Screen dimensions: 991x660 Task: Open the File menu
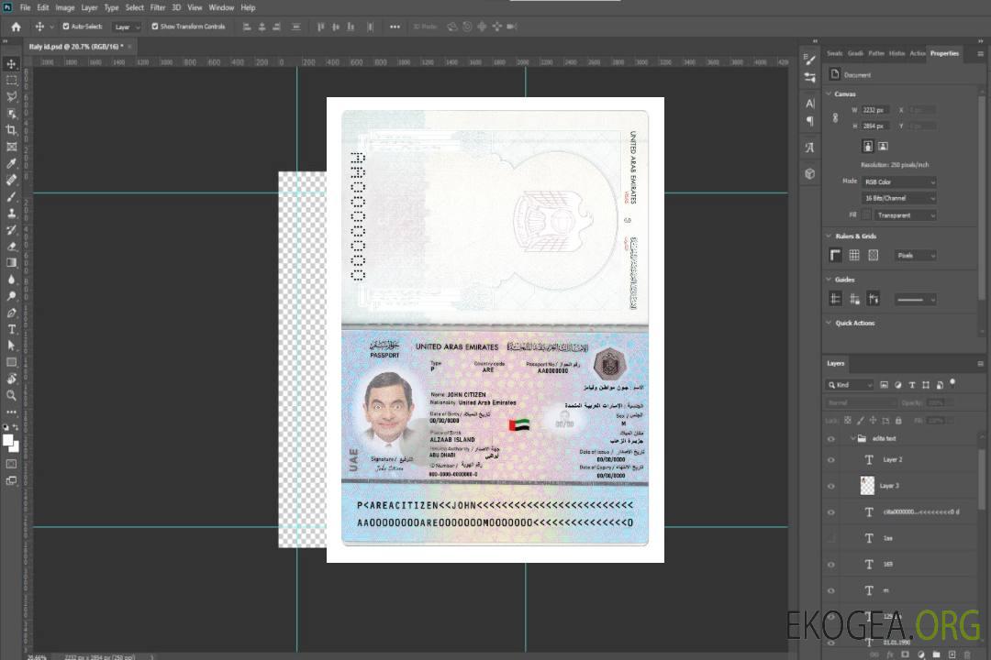pyautogui.click(x=26, y=7)
